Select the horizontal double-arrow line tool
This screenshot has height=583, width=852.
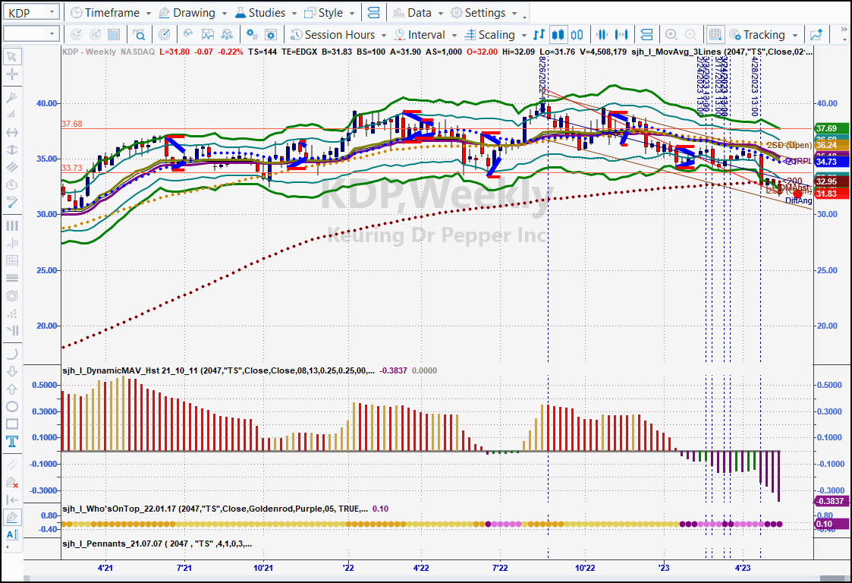pos(12,132)
